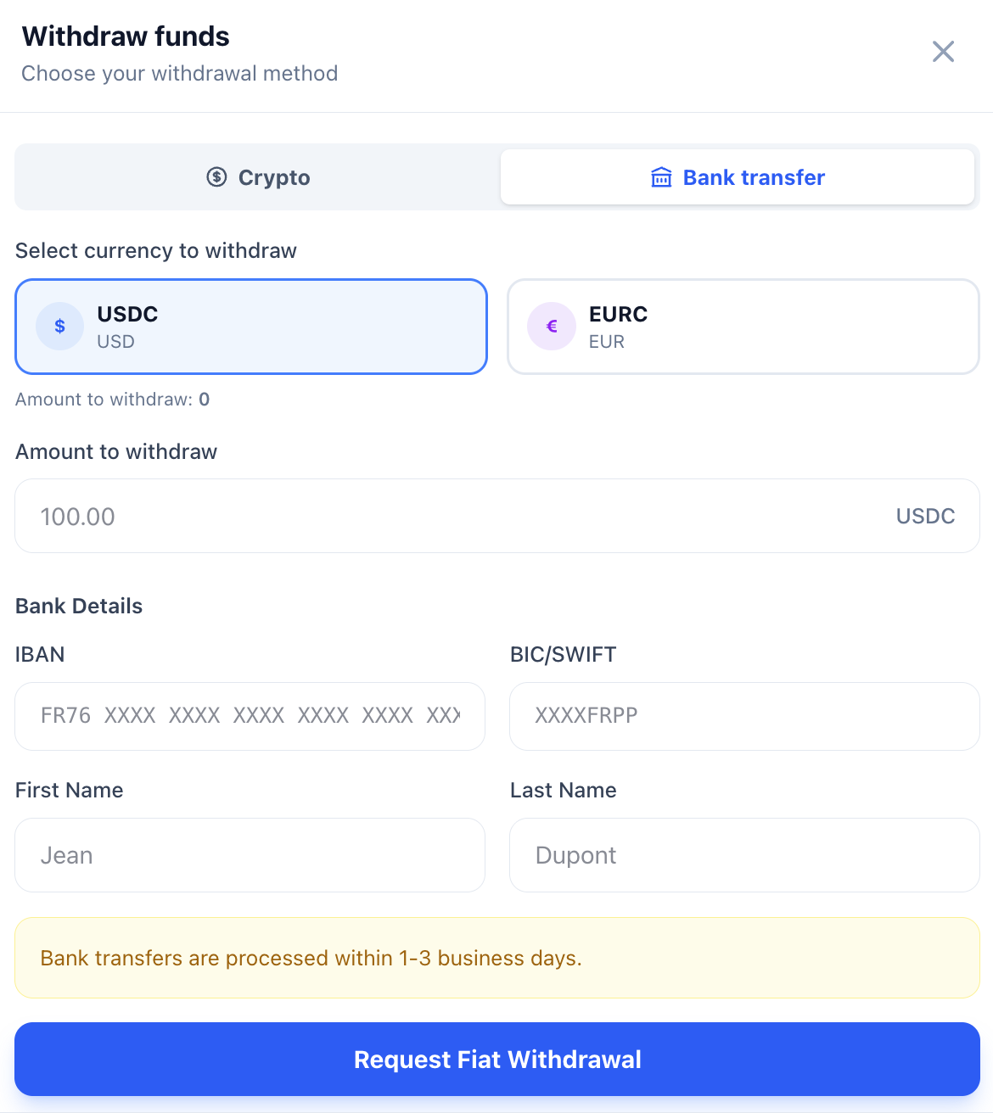Viewport: 993px width, 1113px height.
Task: Choose USDC as withdrawal currency
Action: tap(251, 327)
